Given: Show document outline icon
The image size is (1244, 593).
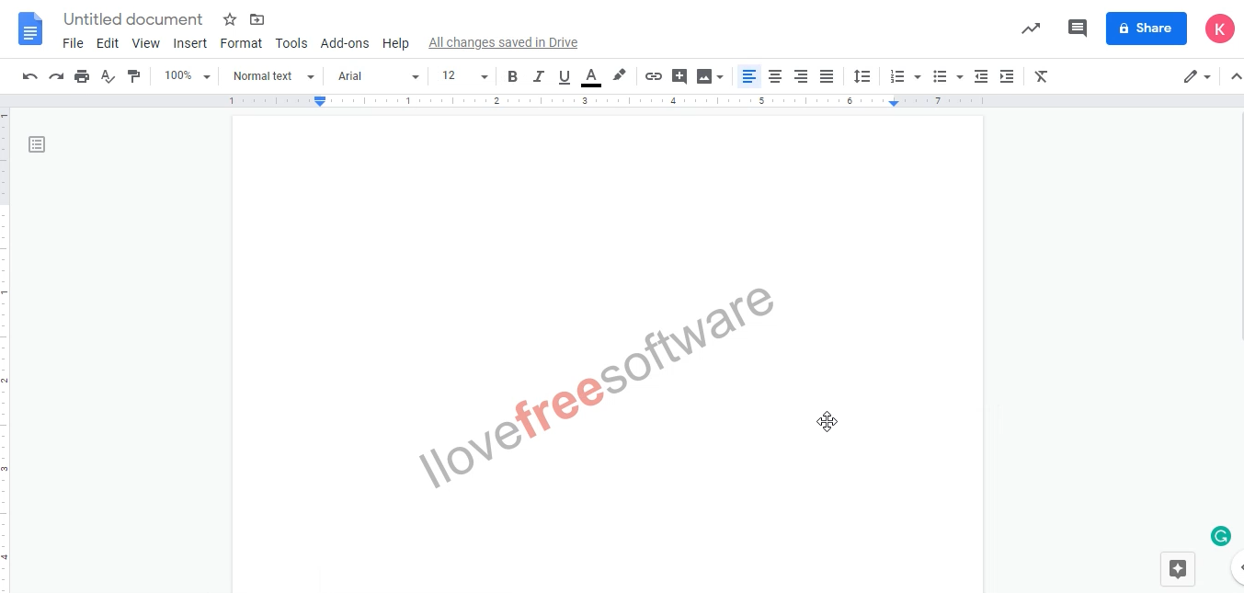Looking at the screenshot, I should (x=37, y=144).
